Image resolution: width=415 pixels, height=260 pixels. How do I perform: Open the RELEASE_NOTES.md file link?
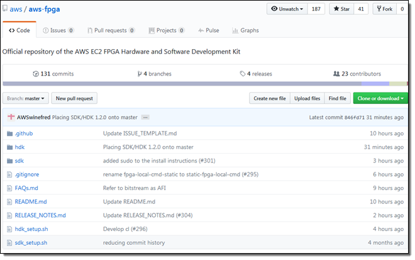click(40, 215)
